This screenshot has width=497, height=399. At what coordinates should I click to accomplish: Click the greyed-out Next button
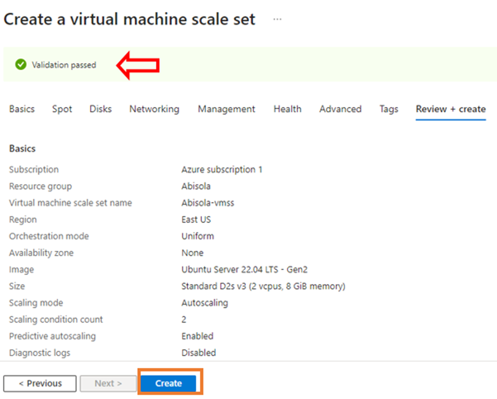click(108, 383)
